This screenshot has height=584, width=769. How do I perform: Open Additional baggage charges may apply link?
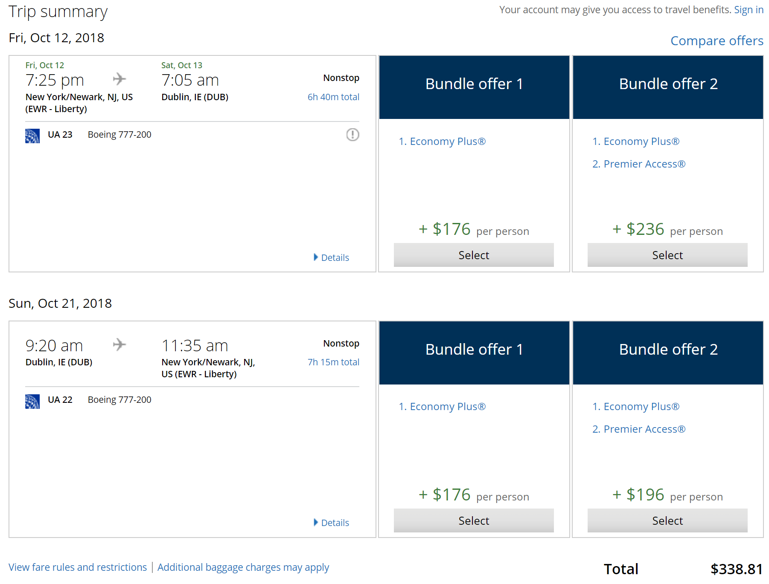click(243, 567)
